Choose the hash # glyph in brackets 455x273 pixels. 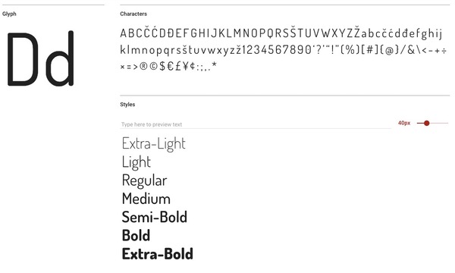tap(370, 50)
